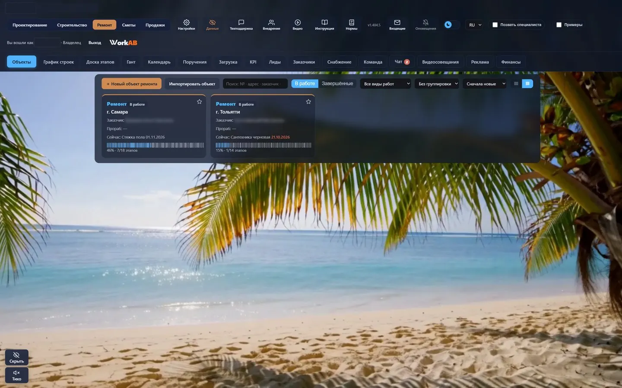Click the Тольятти stage progress bar

(x=263, y=145)
